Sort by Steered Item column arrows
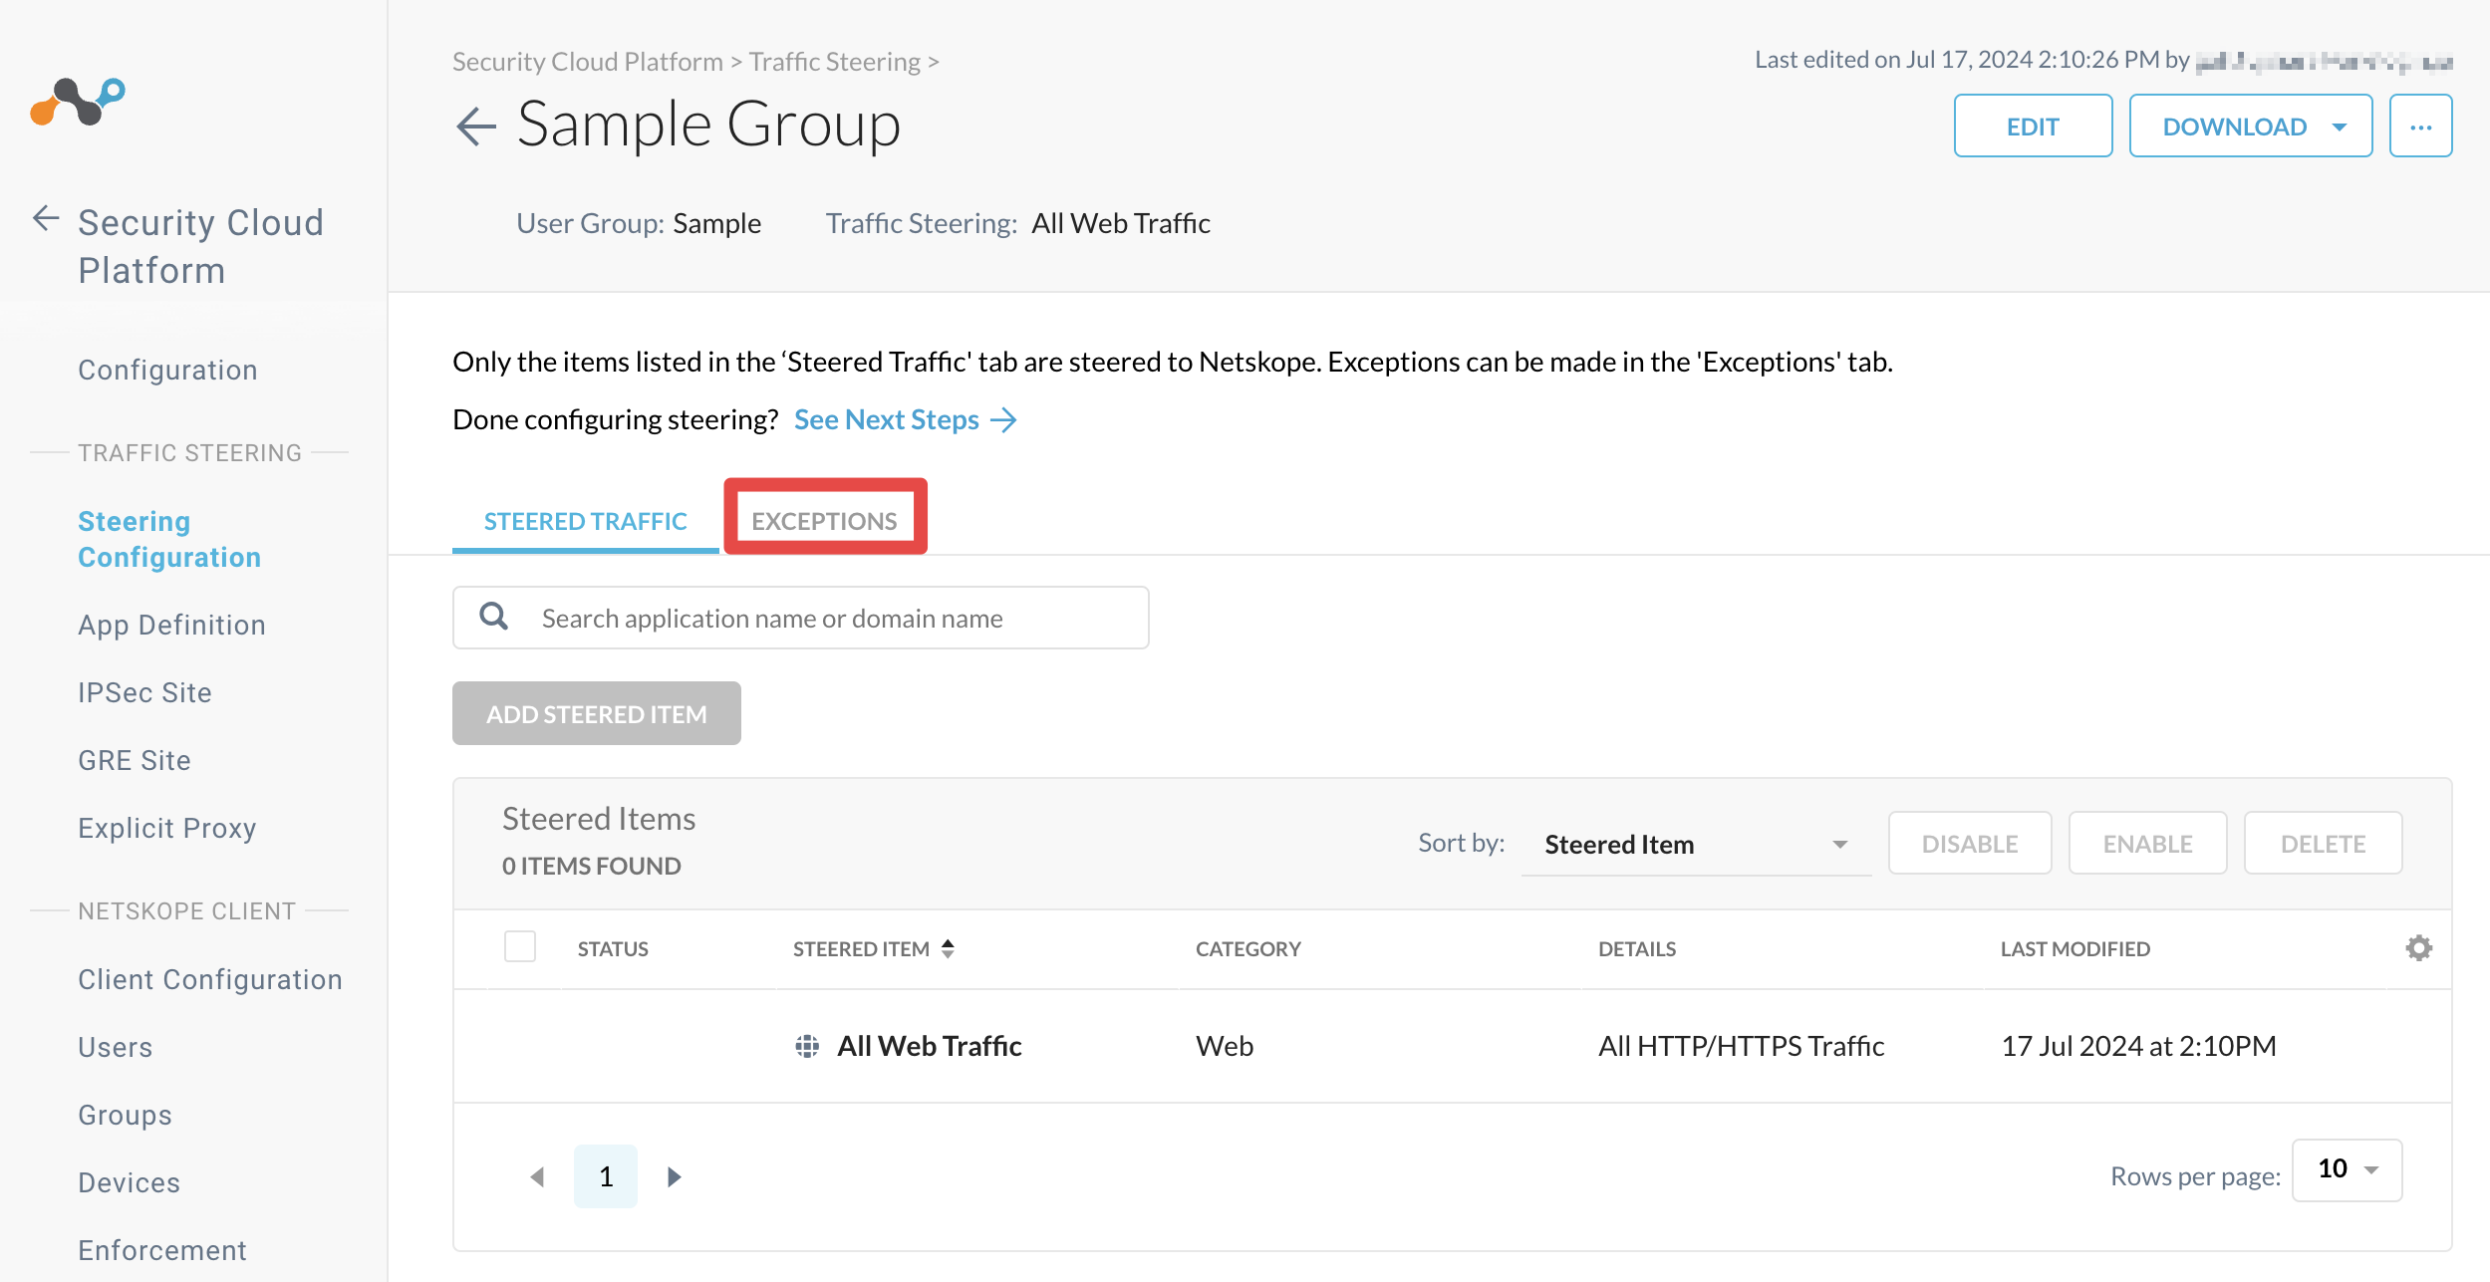Image resolution: width=2490 pixels, height=1282 pixels. tap(948, 948)
